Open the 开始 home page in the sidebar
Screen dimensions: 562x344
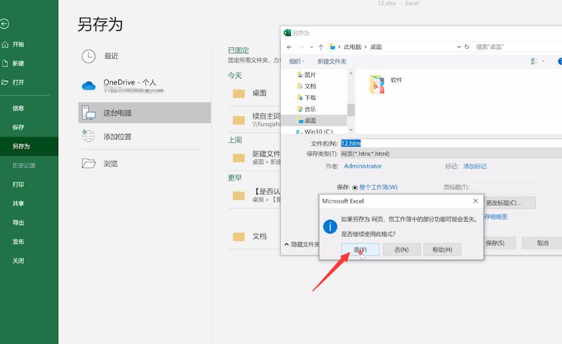pos(18,45)
